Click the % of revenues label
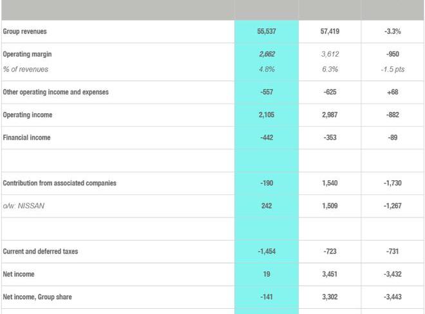The image size is (425, 314). click(26, 69)
